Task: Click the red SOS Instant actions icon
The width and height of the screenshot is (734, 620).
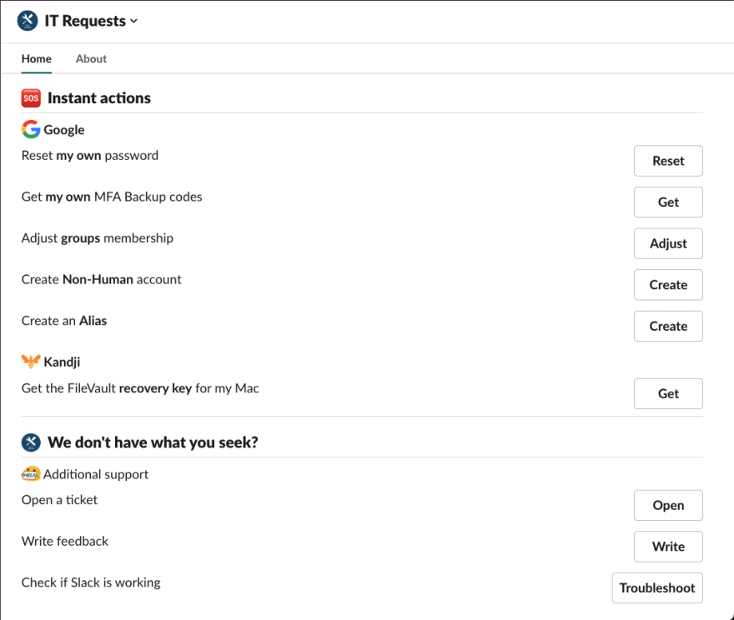Action: [31, 98]
